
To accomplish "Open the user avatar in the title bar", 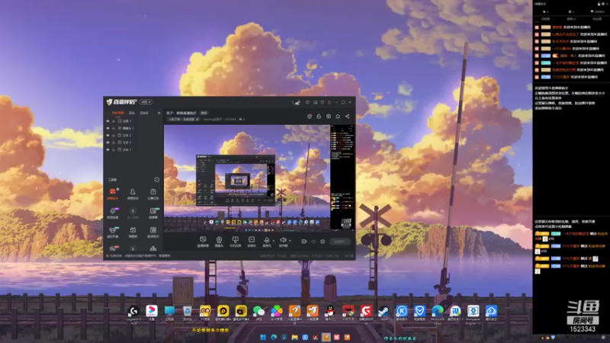I will (x=297, y=102).
